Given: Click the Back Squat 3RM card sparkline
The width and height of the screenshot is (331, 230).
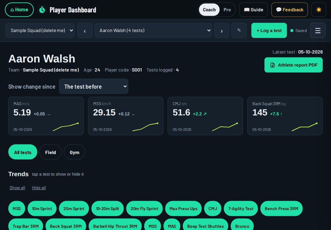Looking at the screenshot, I should tap(305, 127).
